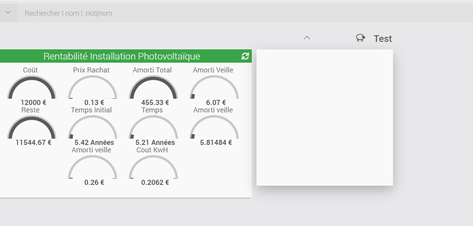Image resolution: width=473 pixels, height=226 pixels.
Task: Select the Cout KwH gauge
Action: click(153, 167)
